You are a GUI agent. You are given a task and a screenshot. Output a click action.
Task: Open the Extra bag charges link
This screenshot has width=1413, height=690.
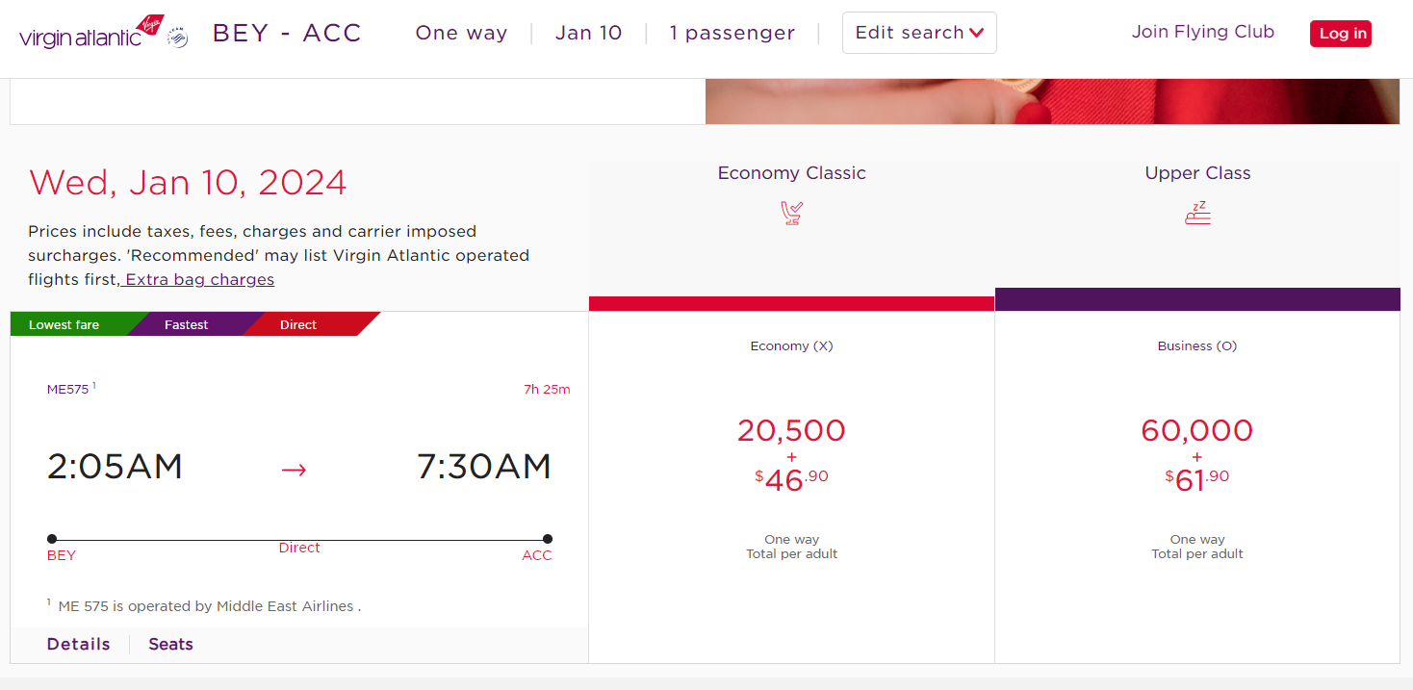coord(199,280)
